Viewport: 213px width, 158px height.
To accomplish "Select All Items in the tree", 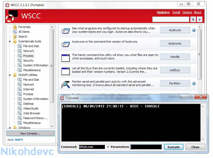I will click(24, 32).
